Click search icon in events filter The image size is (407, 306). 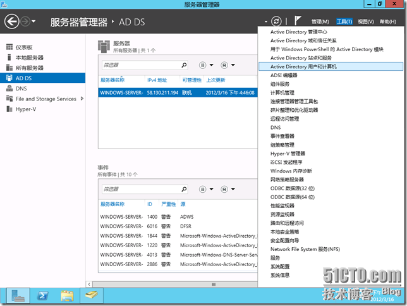point(184,189)
